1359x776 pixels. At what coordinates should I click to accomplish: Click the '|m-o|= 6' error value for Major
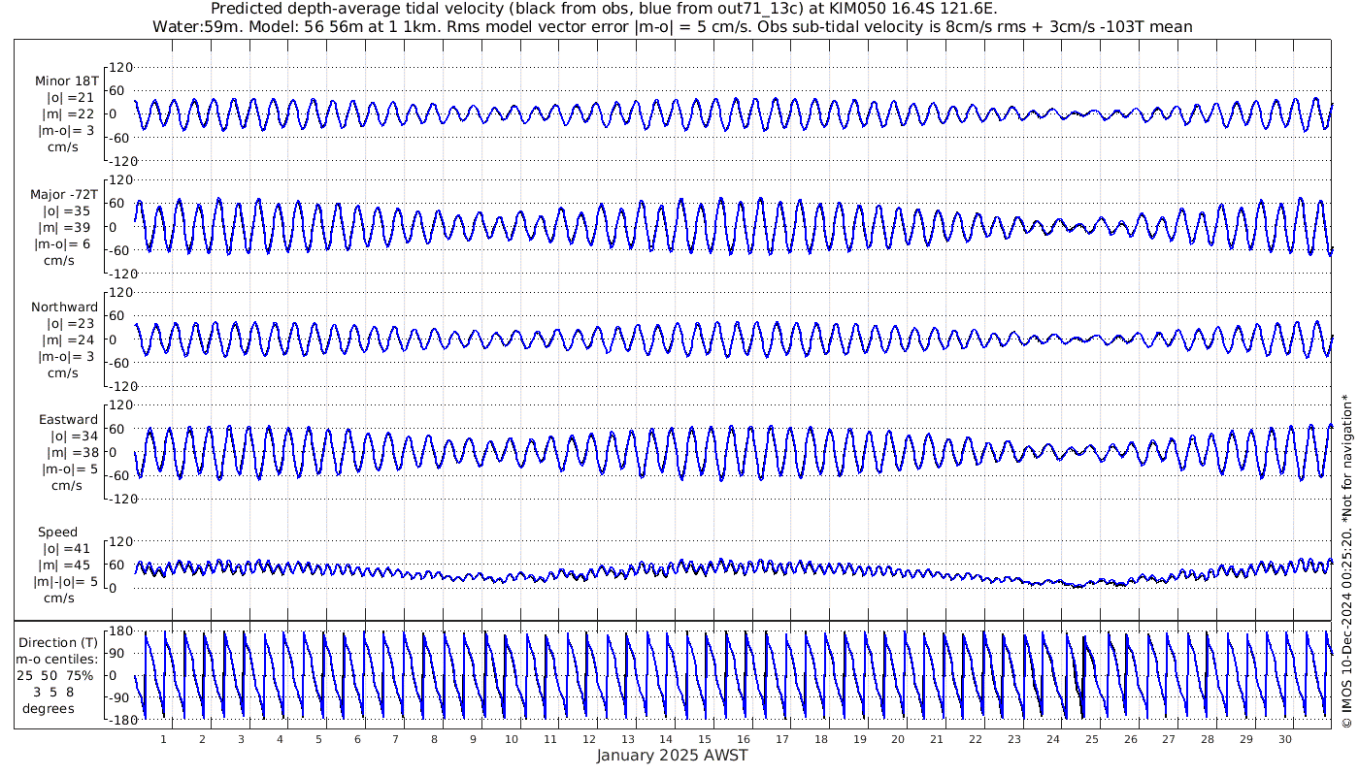(x=64, y=243)
